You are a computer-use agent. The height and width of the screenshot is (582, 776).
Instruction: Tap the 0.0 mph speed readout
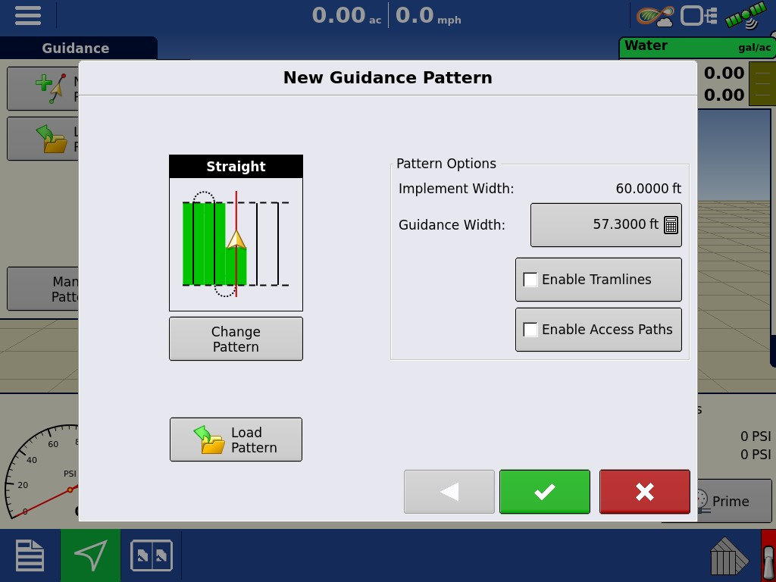point(428,16)
